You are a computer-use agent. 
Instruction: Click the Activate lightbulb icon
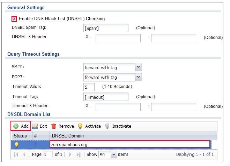pyautogui.click(x=80, y=126)
